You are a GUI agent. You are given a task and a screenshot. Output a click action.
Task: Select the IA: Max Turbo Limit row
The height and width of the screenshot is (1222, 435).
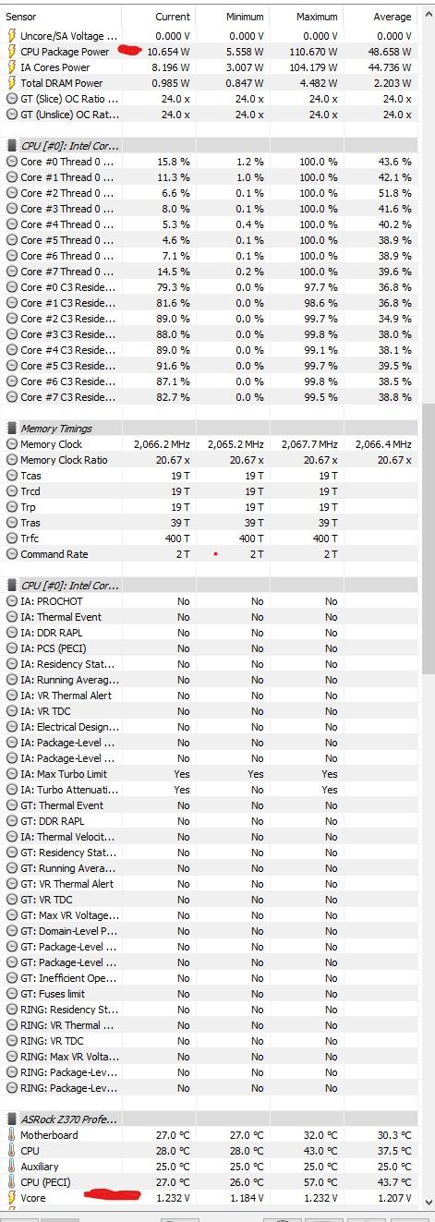pyautogui.click(x=209, y=774)
